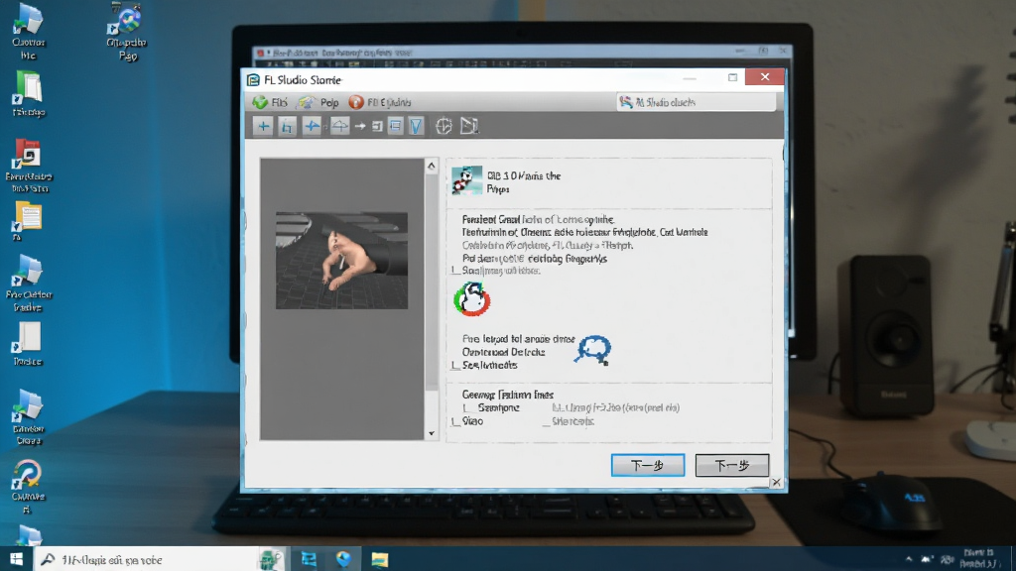Open the blank white document shortcut
The image size is (1016, 571).
coord(27,344)
